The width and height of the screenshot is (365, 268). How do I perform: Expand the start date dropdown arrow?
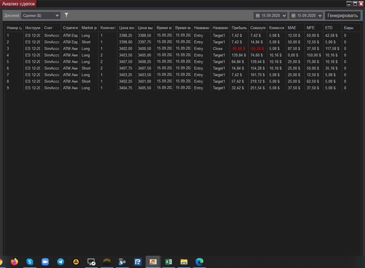[x=284, y=16]
